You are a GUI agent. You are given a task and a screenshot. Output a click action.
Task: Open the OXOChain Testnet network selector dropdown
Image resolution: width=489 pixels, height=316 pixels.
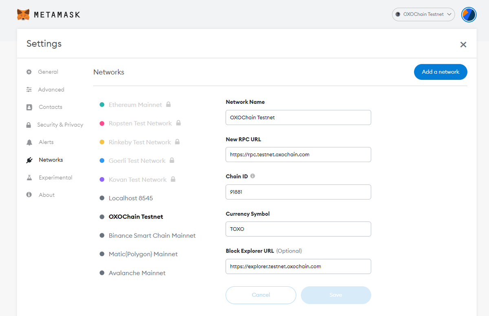(423, 14)
